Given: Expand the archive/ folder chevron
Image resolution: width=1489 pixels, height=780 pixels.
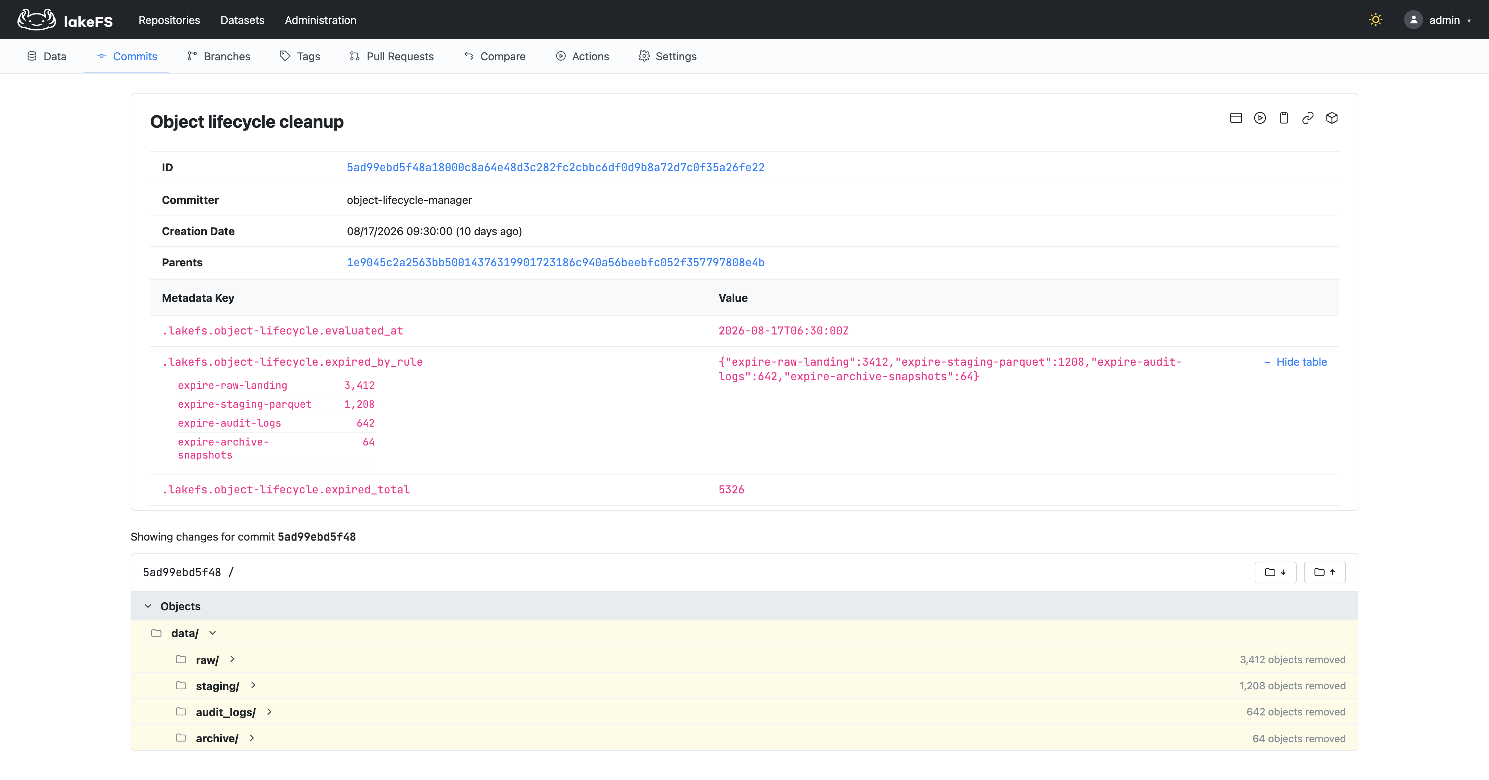Looking at the screenshot, I should tap(252, 738).
